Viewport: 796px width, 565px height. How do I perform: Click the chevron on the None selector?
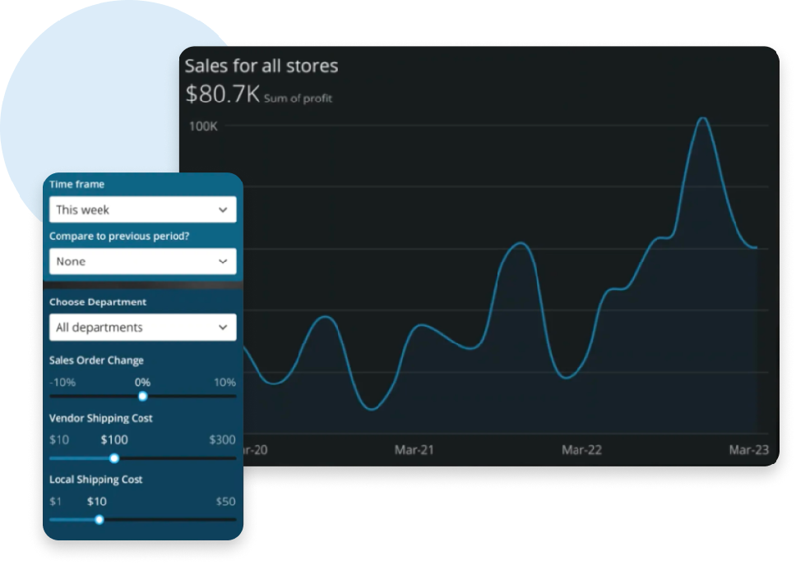point(224,261)
